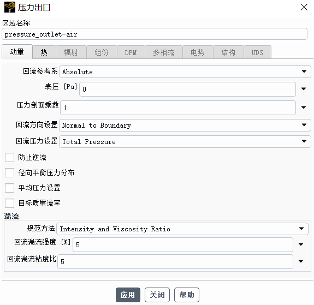314x305 pixels.
Task: Click the 区域名称 text field
Action: point(155,34)
